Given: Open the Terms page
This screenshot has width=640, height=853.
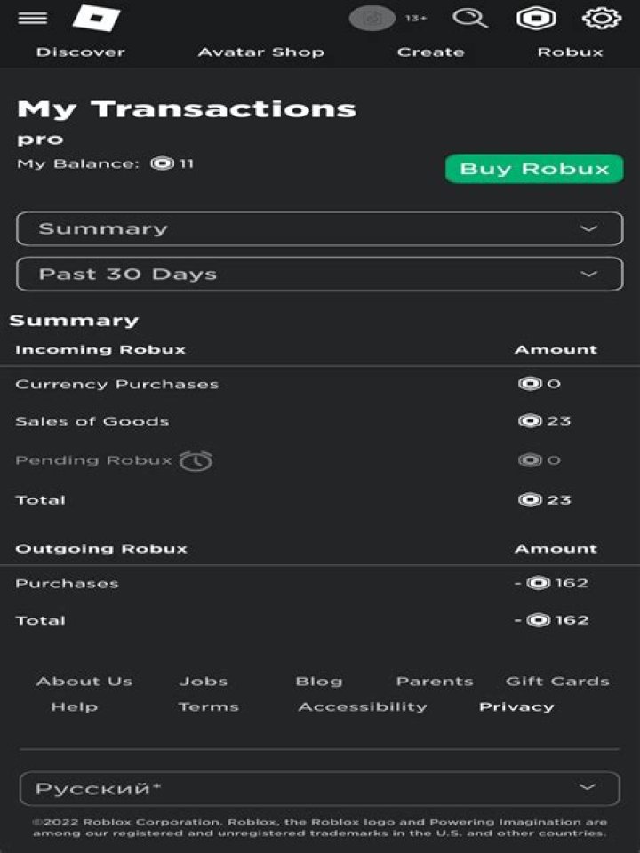Looking at the screenshot, I should point(209,706).
